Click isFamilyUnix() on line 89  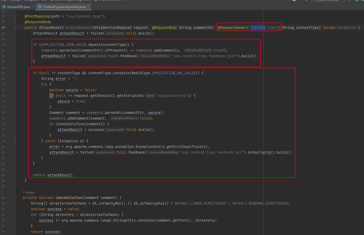[153, 203]
